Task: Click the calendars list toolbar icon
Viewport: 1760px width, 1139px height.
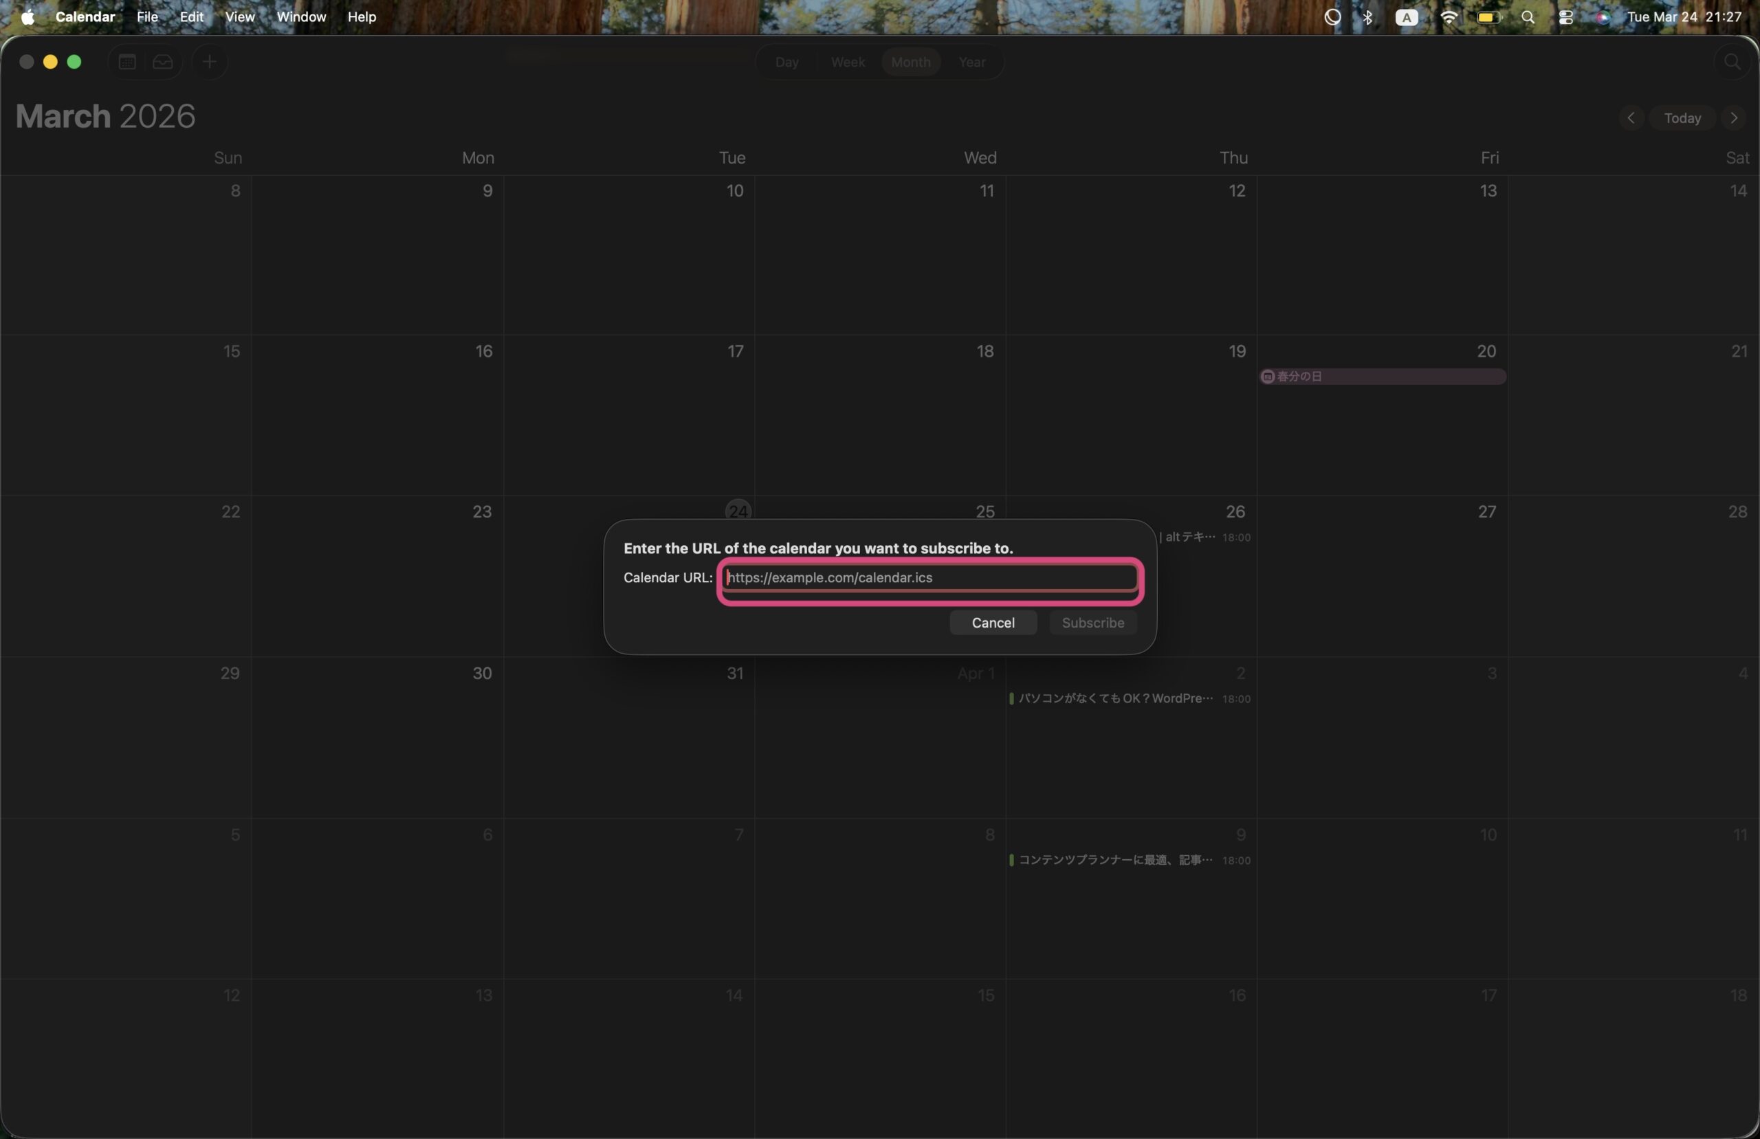Action: [x=127, y=62]
